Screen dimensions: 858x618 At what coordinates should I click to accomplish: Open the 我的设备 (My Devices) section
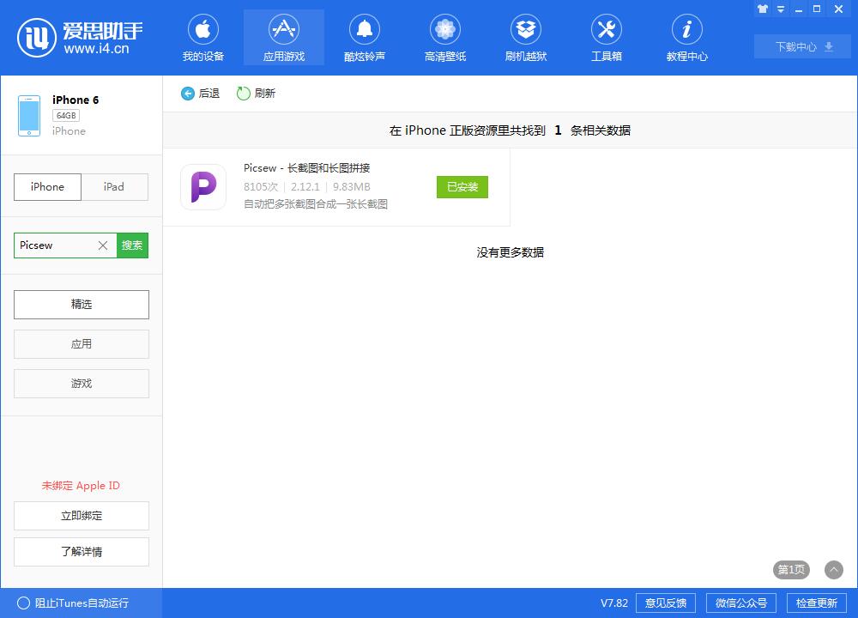203,37
